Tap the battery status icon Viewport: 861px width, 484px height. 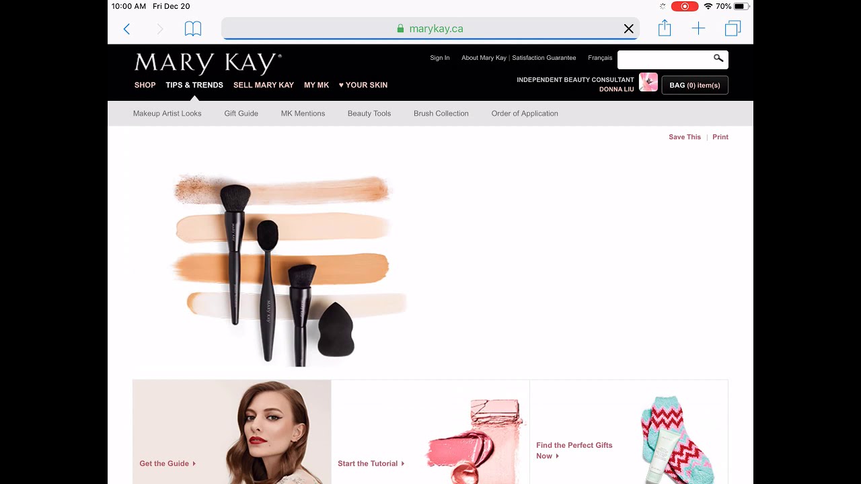[x=741, y=6]
